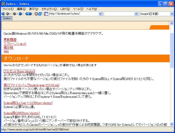Click the empty search input field
The image size is (175, 133).
(119, 14)
